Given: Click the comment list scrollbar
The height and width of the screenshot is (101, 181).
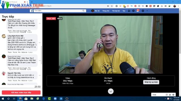Looking at the screenshot, I should pyautogui.click(x=42, y=55).
